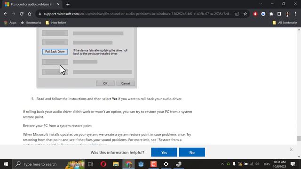Viewport: 301px width, 169px height.
Task: Change the ENG input language
Action: click(x=267, y=164)
